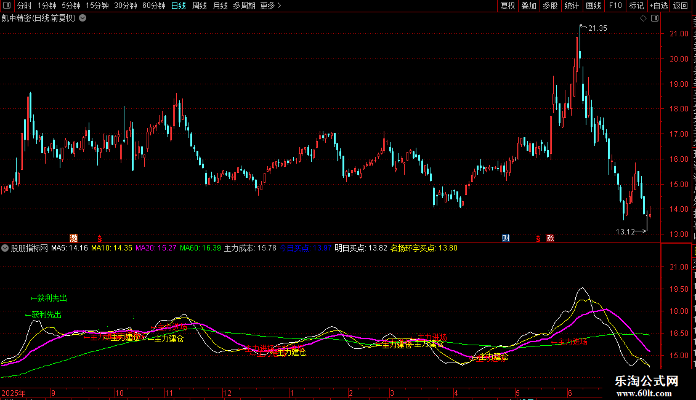
Task: Click the 今日买点 value label
Action: click(306, 248)
